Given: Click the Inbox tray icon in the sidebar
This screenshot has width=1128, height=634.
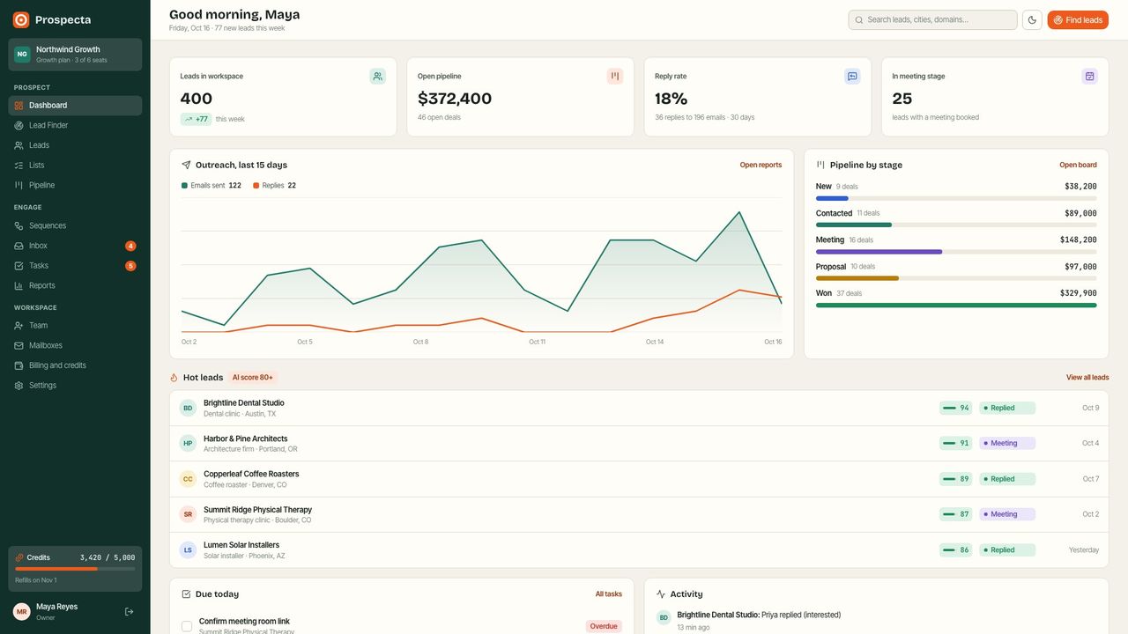Looking at the screenshot, I should (x=19, y=246).
